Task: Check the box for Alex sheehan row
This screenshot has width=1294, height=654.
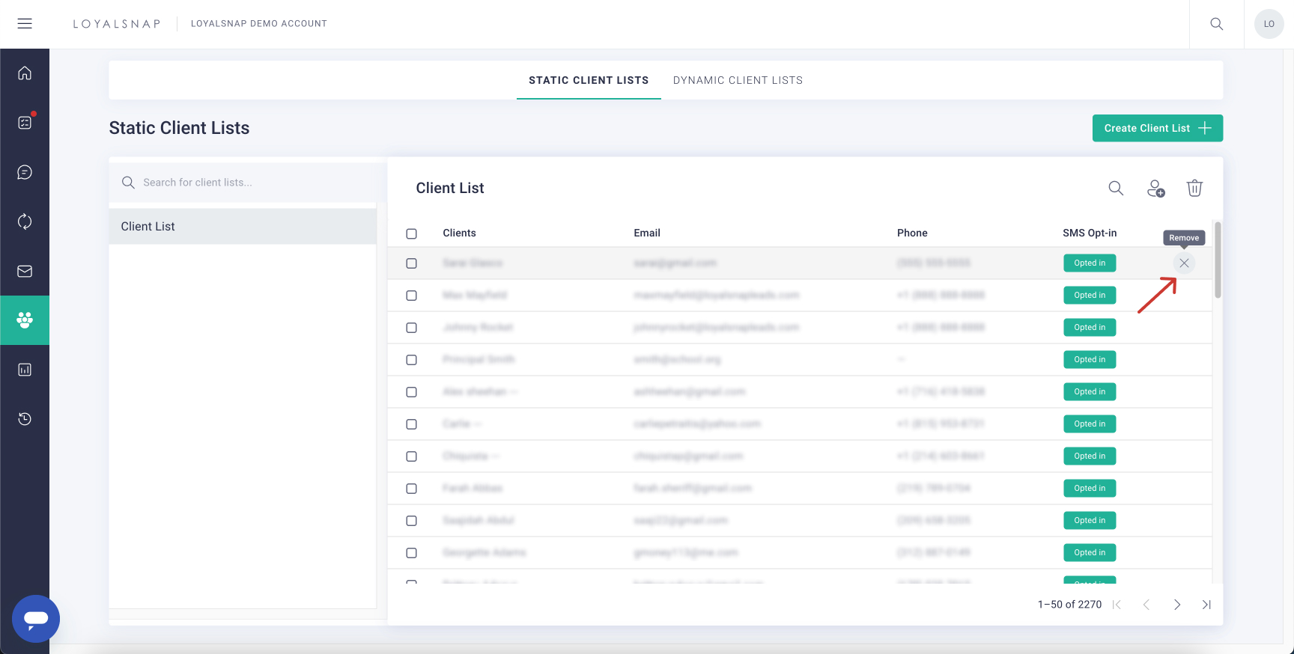Action: coord(411,392)
